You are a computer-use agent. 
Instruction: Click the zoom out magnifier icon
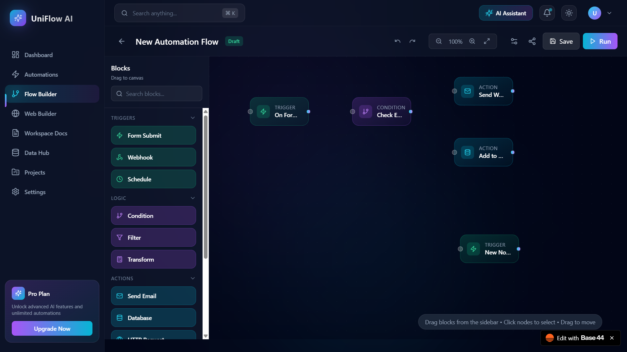(439, 41)
